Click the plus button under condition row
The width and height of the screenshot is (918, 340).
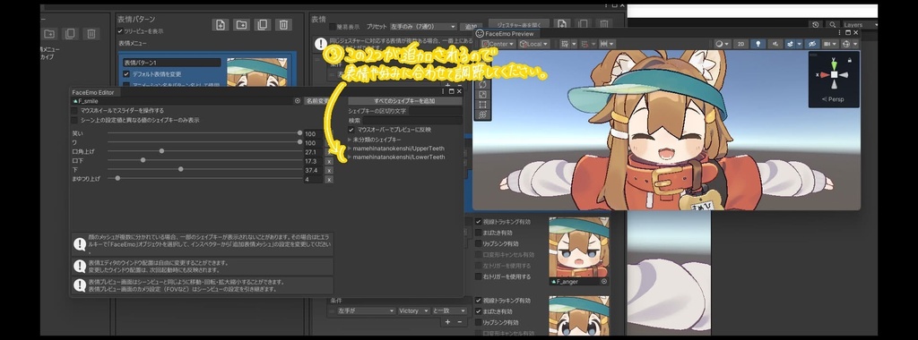coord(448,322)
